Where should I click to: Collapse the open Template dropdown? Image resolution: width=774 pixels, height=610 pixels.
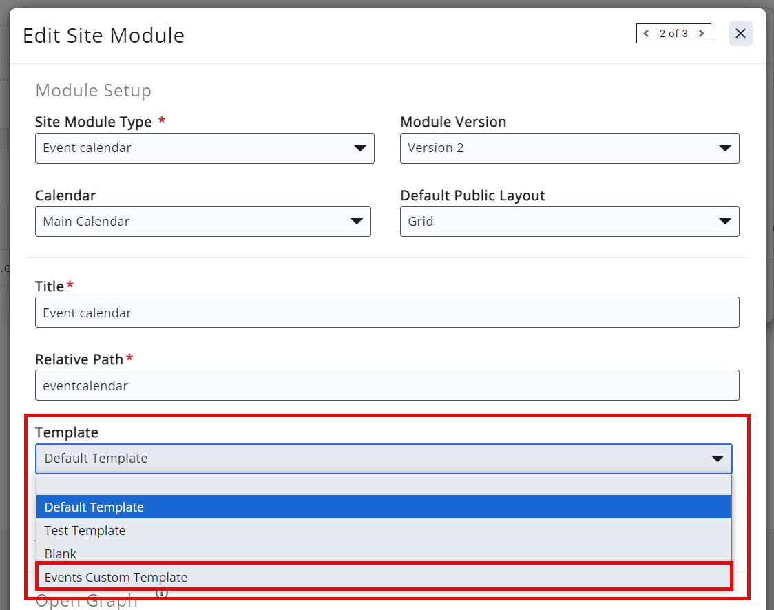click(384, 459)
